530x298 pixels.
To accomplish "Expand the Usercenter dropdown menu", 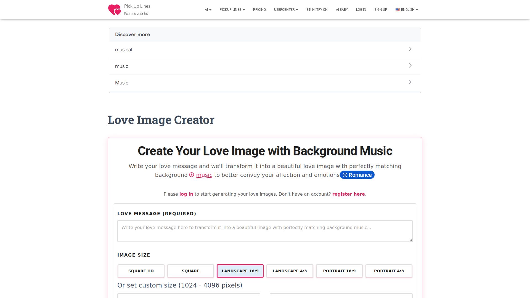I will (x=286, y=10).
